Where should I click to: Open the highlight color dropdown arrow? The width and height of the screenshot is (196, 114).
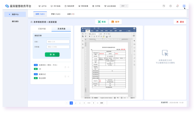[105, 37]
